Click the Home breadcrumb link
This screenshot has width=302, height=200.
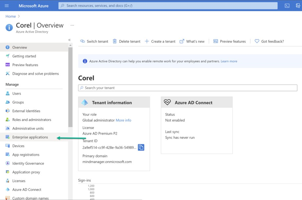click(x=11, y=16)
